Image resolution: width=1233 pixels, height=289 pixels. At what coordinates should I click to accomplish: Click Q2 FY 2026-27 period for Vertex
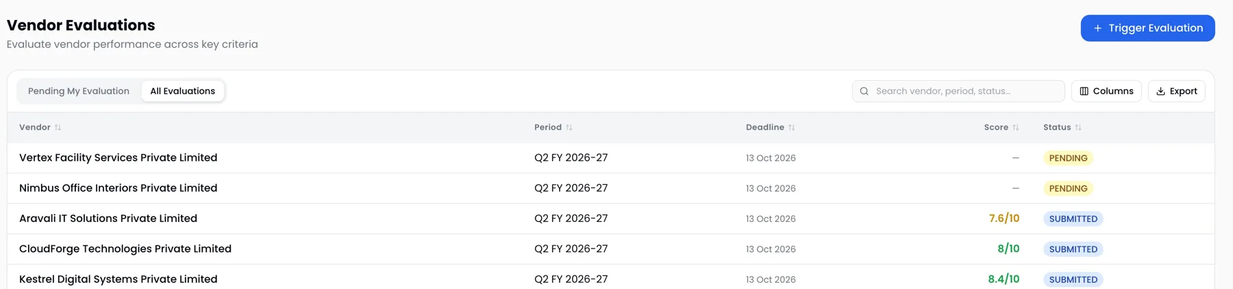(571, 158)
